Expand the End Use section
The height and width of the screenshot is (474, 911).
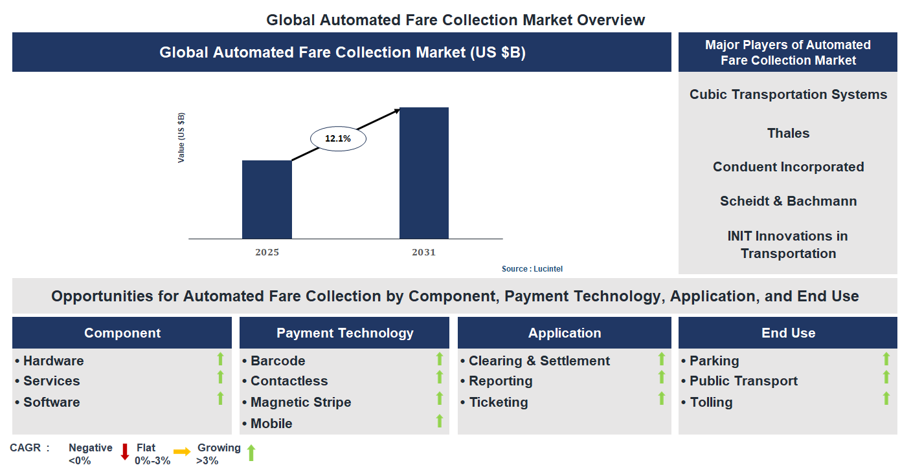coord(787,332)
